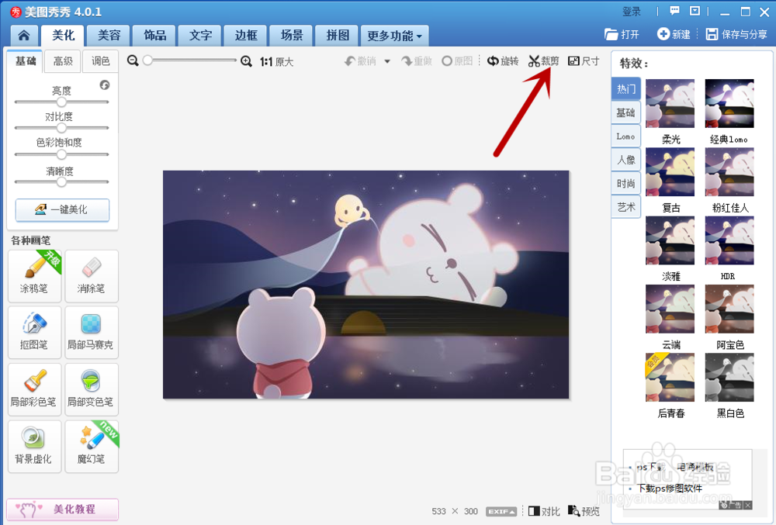The width and height of the screenshot is (776, 525).
Task: Open the 下载ps修图软件 ad link
Action: 670,489
